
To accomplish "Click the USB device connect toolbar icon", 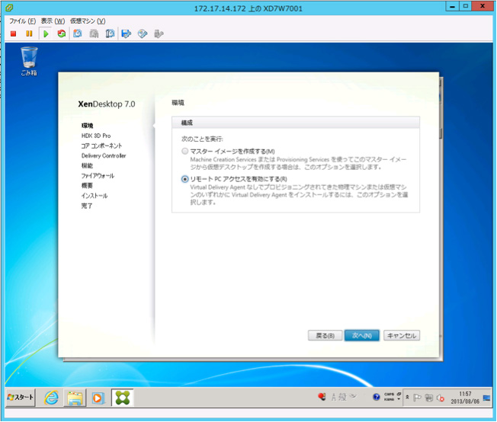I will [159, 34].
